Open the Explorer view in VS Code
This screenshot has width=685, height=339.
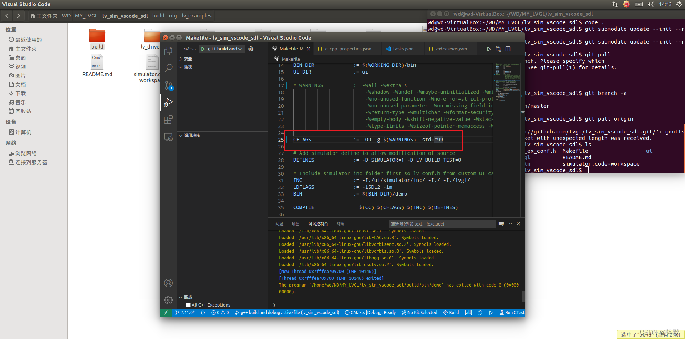168,51
